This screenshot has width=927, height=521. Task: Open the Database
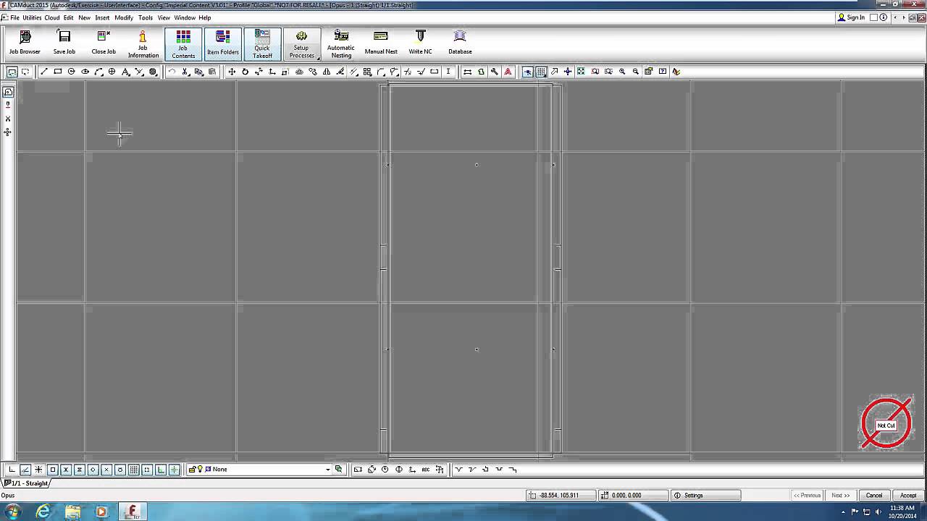[x=460, y=43]
